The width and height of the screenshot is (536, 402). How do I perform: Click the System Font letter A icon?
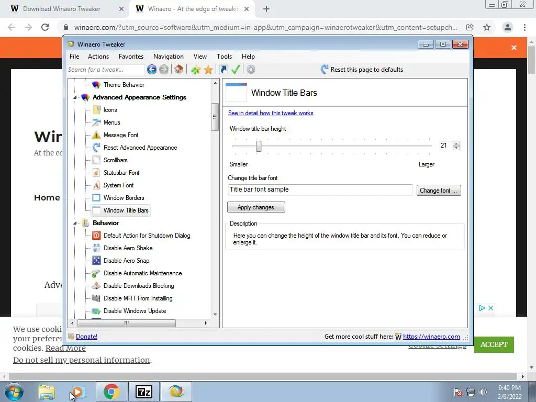coord(97,185)
